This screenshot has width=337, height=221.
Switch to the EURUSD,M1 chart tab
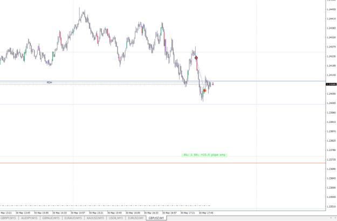click(136, 218)
